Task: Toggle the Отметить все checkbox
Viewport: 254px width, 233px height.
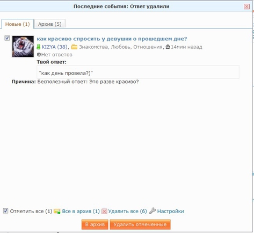Action: [5, 211]
